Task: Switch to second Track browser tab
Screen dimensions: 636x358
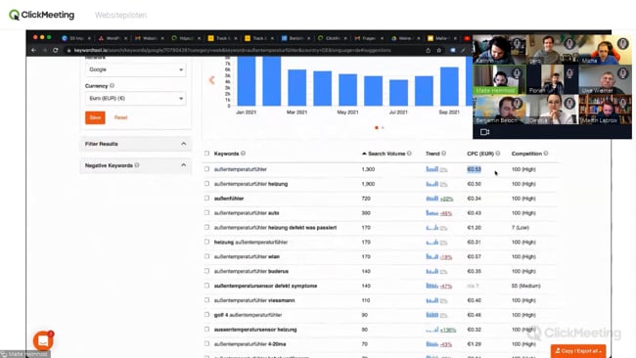Action: [x=258, y=38]
